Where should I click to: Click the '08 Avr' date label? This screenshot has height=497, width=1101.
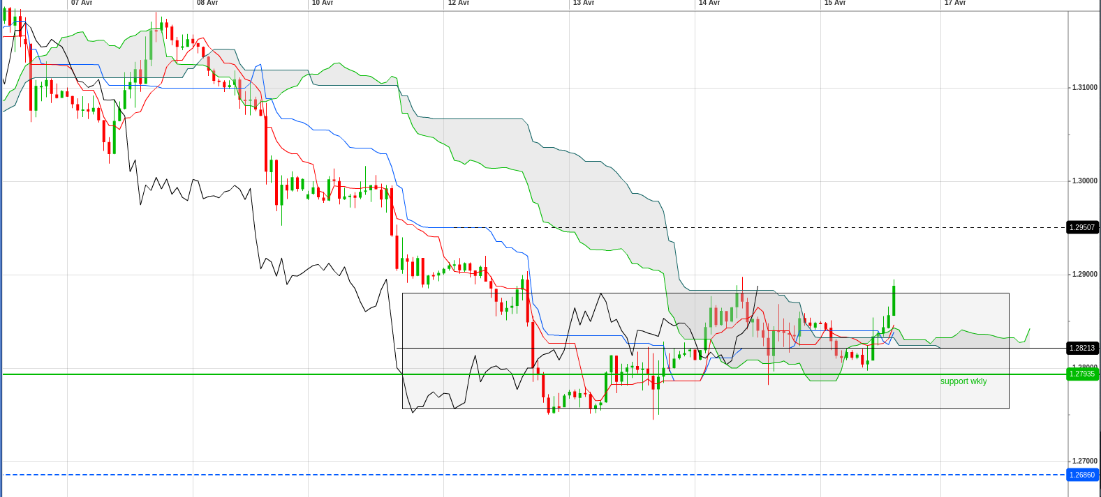click(x=207, y=3)
